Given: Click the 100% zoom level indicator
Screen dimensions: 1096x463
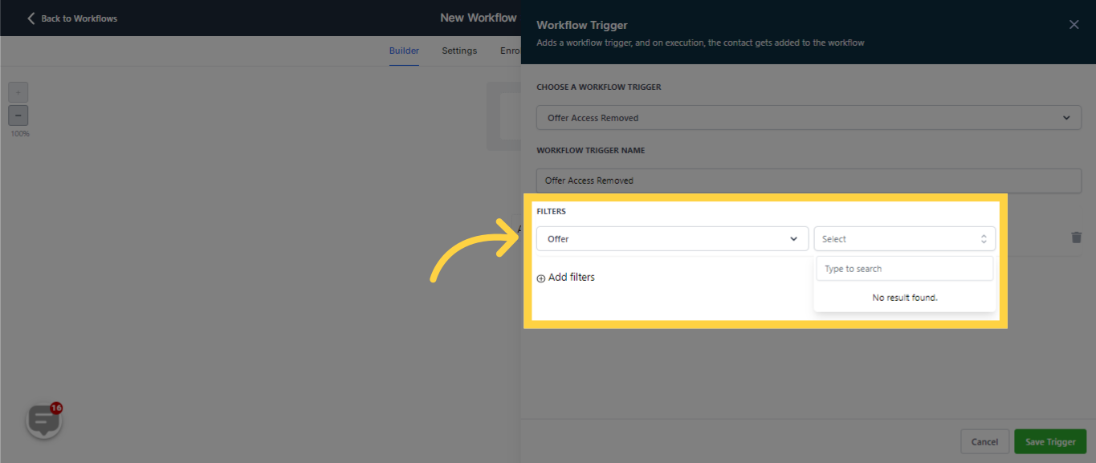Looking at the screenshot, I should coord(18,133).
